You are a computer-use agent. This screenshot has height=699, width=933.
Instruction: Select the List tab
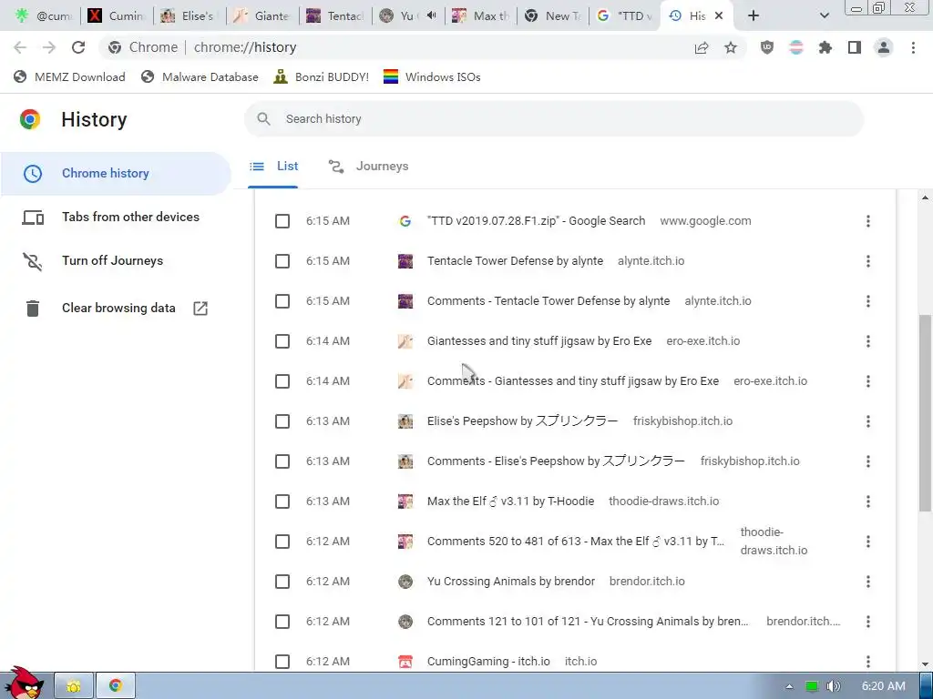coord(273,167)
